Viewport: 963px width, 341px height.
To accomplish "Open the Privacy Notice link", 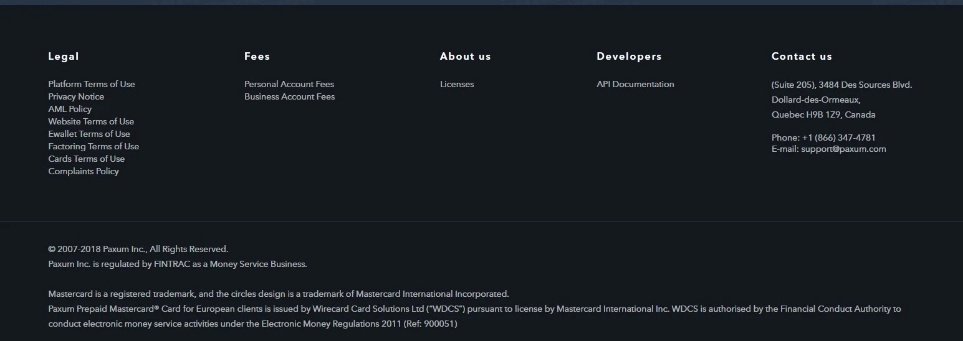I will tap(76, 96).
